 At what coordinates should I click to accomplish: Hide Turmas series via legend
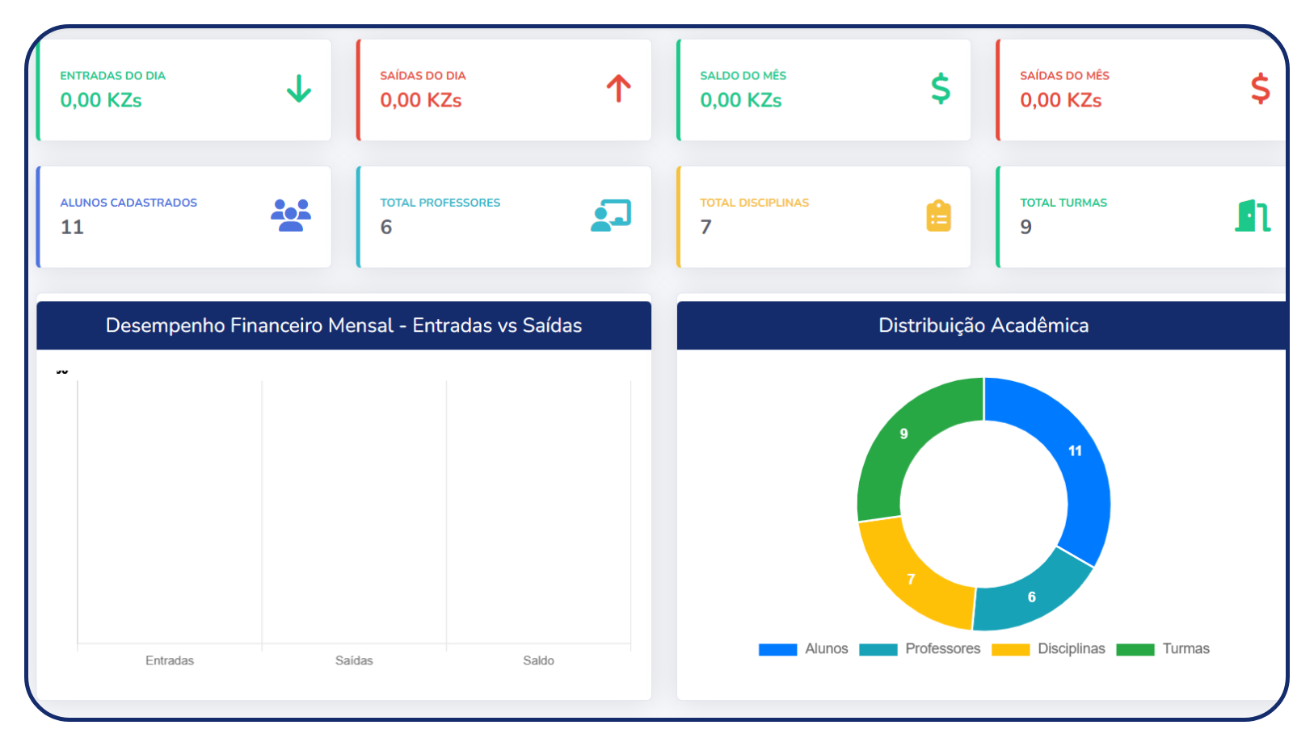click(x=1164, y=649)
